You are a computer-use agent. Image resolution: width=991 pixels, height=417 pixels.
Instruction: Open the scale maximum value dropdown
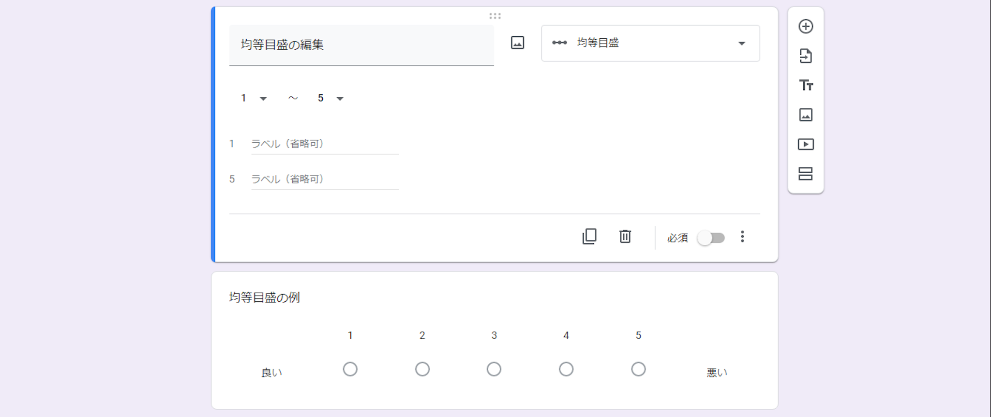pyautogui.click(x=330, y=99)
